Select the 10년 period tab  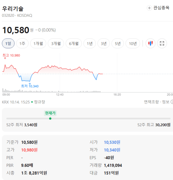[133, 43]
